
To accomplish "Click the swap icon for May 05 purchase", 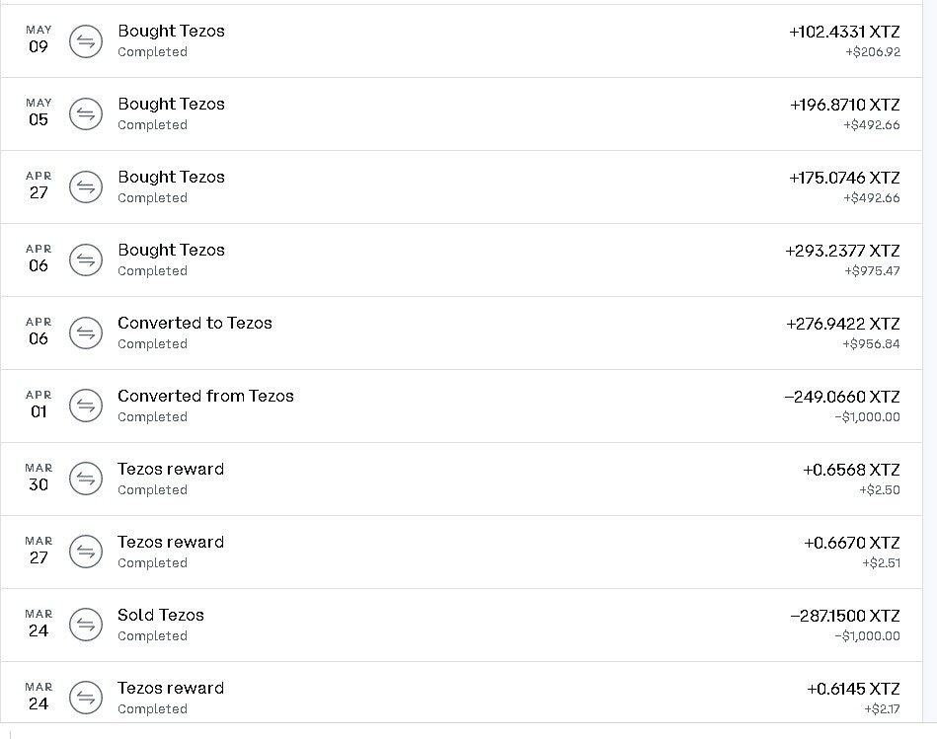I will [86, 114].
